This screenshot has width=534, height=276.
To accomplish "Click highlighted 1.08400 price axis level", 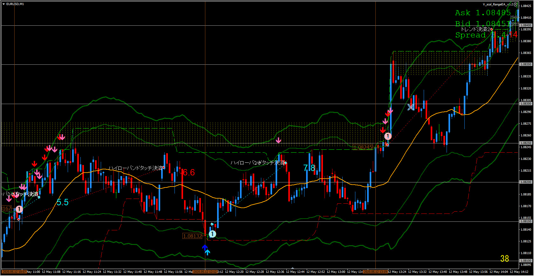I will pyautogui.click(x=526, y=25).
